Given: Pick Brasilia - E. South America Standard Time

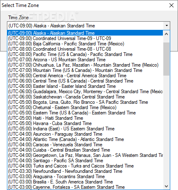Looking at the screenshot, I should [x=85, y=182].
